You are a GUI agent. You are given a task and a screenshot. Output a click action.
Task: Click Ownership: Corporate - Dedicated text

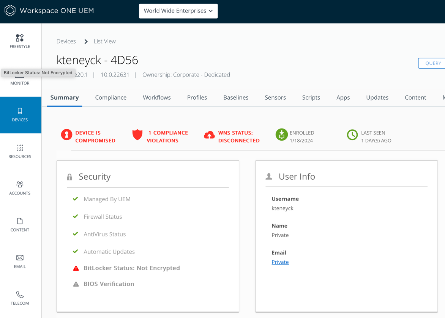[x=186, y=75]
